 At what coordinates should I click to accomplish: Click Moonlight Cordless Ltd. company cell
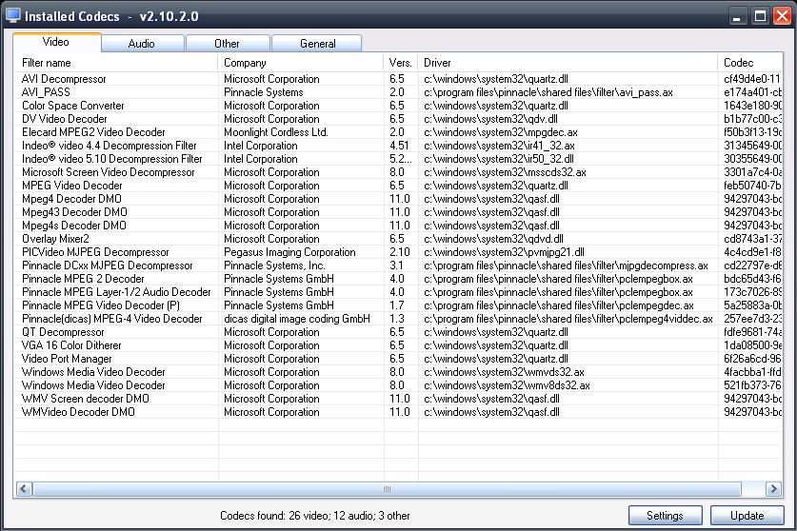tap(276, 132)
